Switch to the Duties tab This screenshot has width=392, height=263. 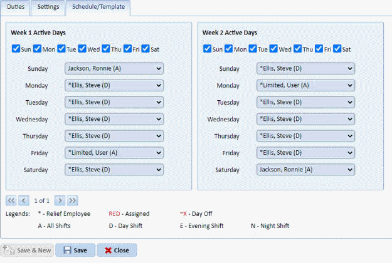(16, 8)
